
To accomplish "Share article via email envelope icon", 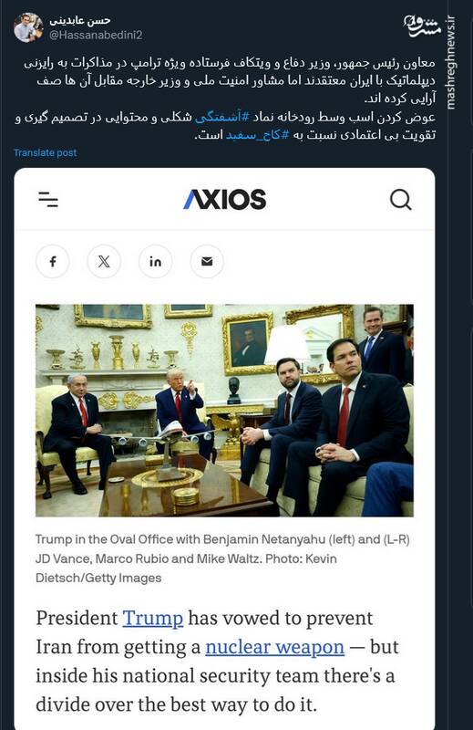I will click(x=207, y=261).
